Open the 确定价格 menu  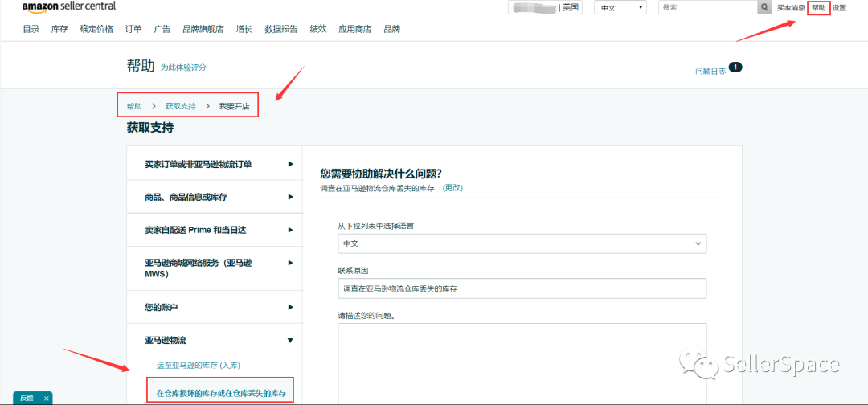click(x=96, y=29)
